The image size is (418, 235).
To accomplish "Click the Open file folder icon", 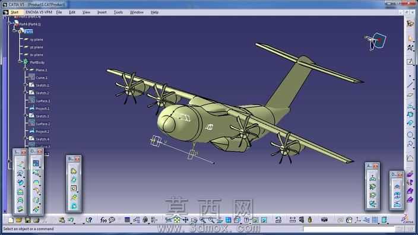I will click(x=18, y=220).
